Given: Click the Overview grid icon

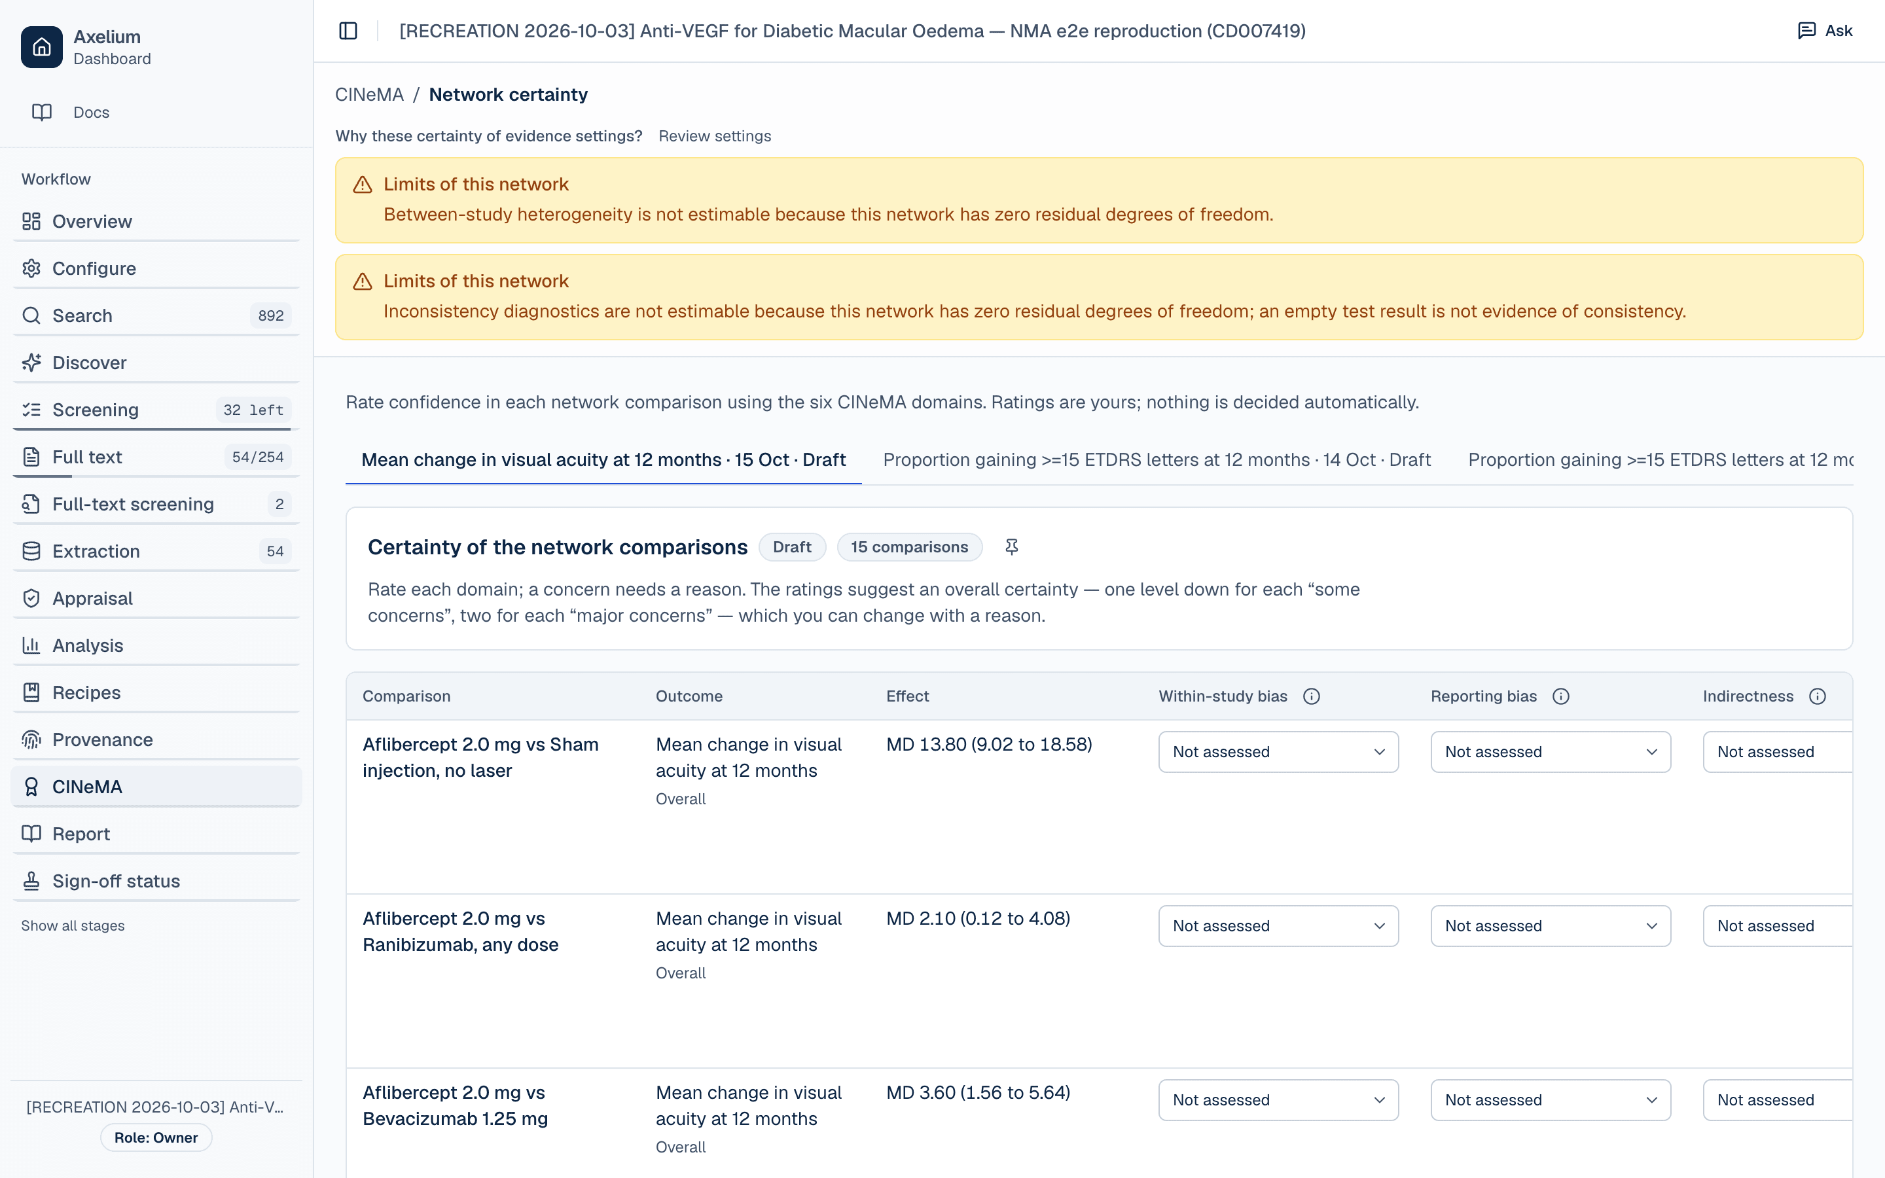Looking at the screenshot, I should [x=31, y=221].
